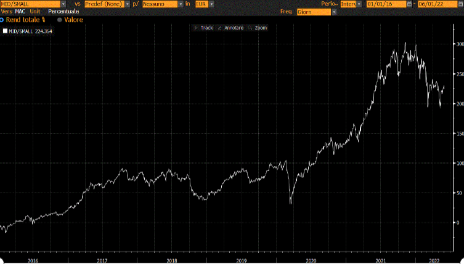This screenshot has height=264, width=464.
Task: Click the MID/SMALL security name field
Action: (30, 4)
